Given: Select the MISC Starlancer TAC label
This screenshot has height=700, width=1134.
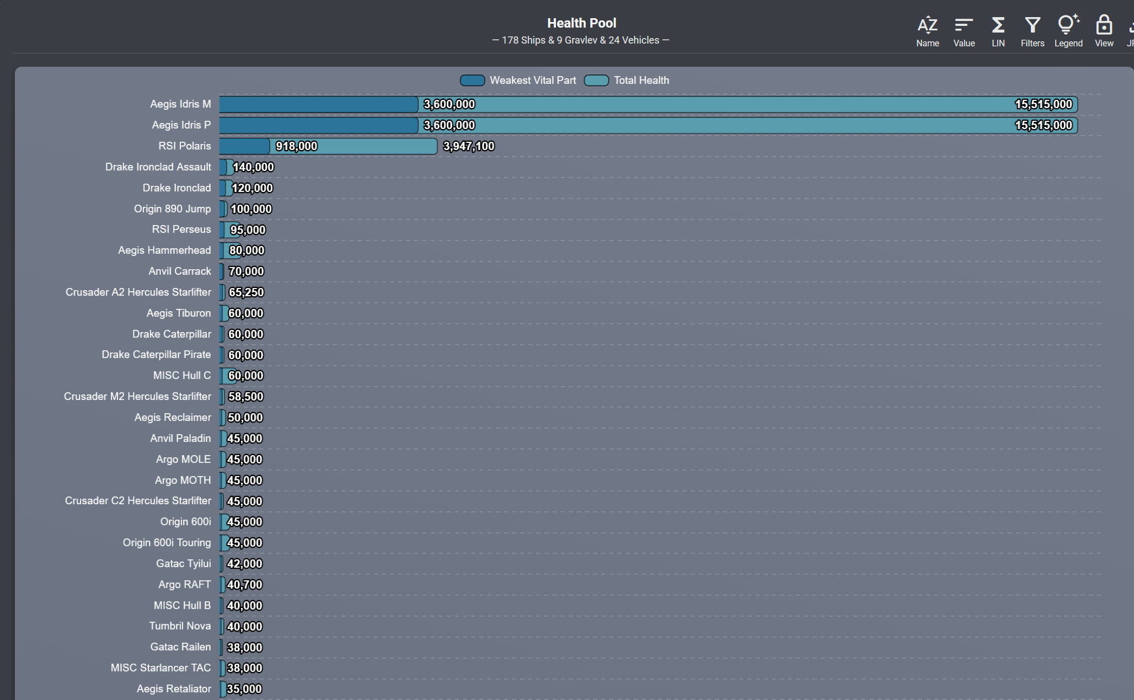Looking at the screenshot, I should coord(161,668).
